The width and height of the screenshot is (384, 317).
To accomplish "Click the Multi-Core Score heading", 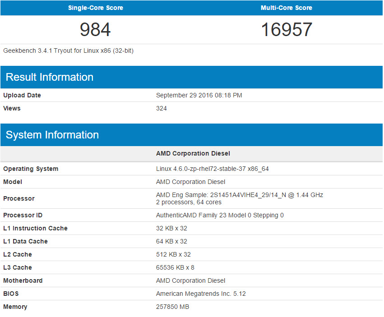I will pos(286,8).
